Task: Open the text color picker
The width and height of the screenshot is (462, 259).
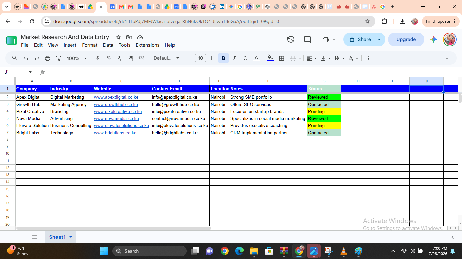Action: click(256, 58)
